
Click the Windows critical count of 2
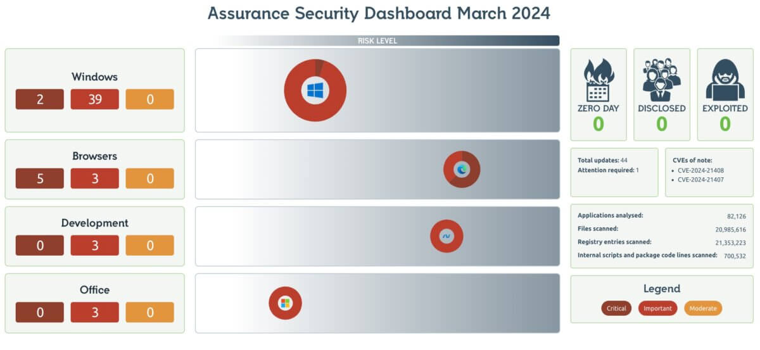click(x=40, y=99)
